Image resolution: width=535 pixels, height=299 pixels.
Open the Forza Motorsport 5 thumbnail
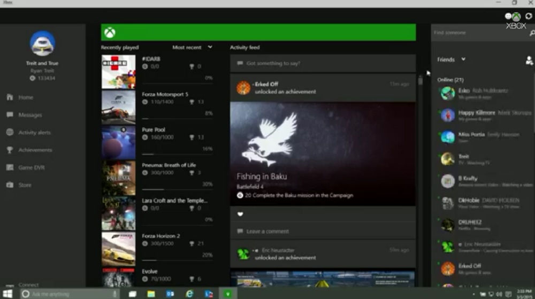pyautogui.click(x=118, y=108)
